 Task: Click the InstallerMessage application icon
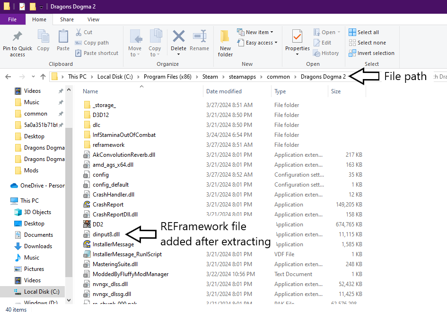[x=87, y=244]
